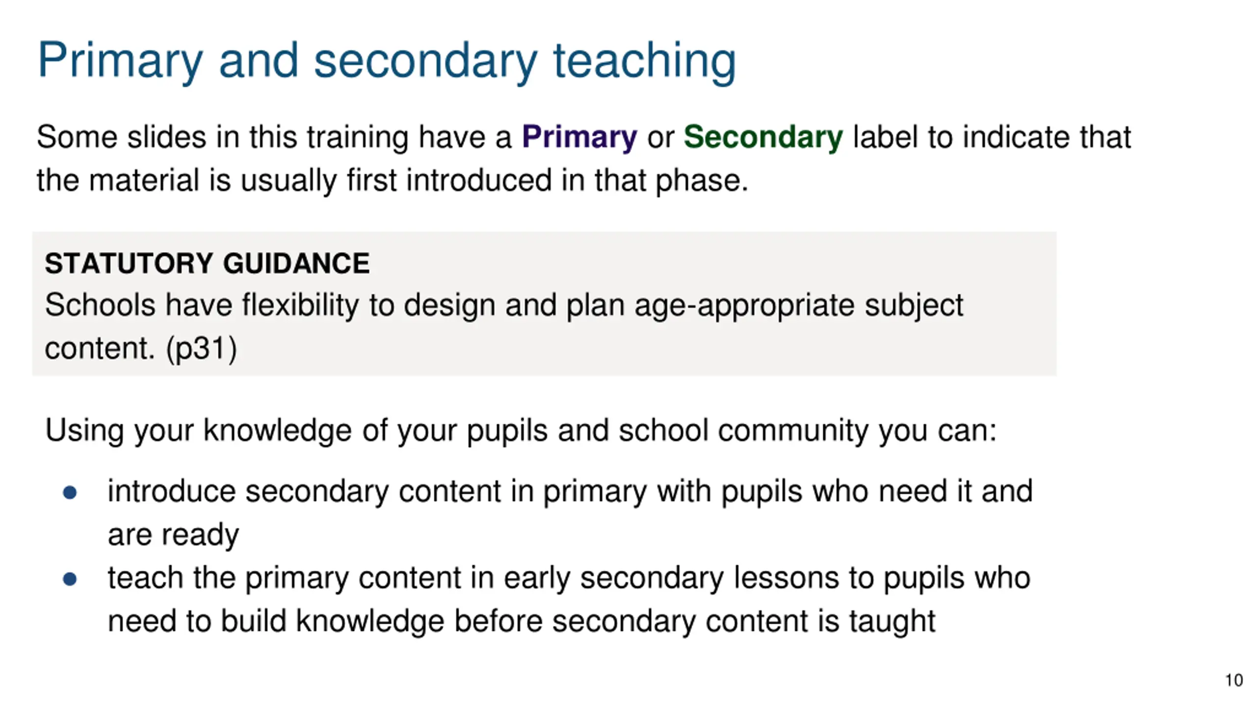
Task: Click the second blue bullet point
Action: coord(70,579)
